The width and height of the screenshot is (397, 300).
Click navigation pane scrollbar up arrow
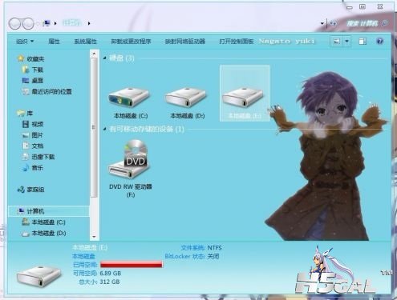[x=94, y=54]
